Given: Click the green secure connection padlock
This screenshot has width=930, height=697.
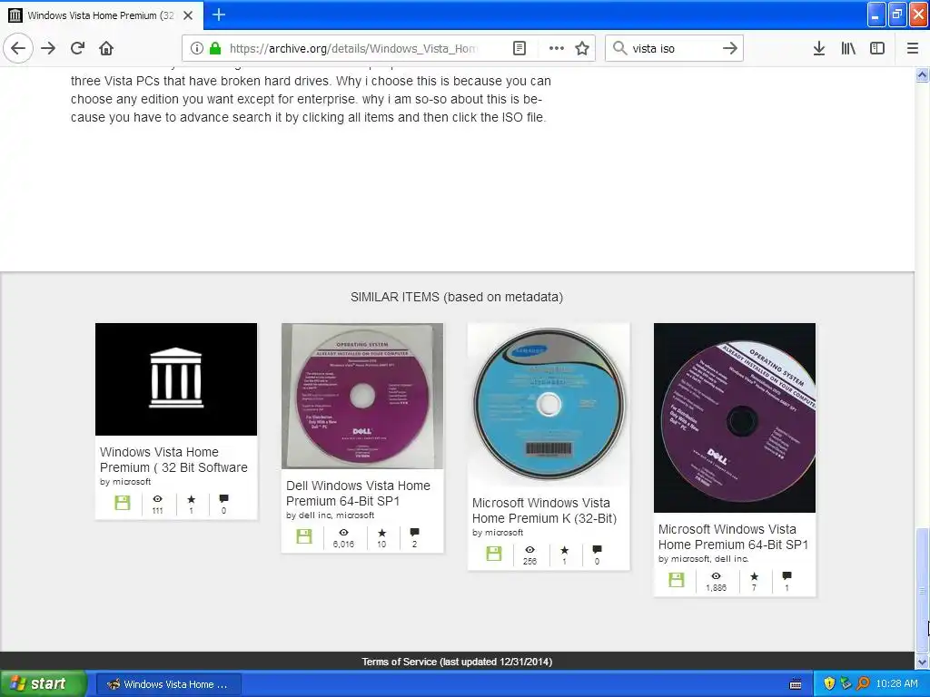Looking at the screenshot, I should tap(214, 48).
